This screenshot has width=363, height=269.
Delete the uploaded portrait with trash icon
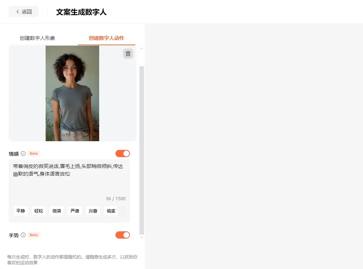[x=128, y=54]
